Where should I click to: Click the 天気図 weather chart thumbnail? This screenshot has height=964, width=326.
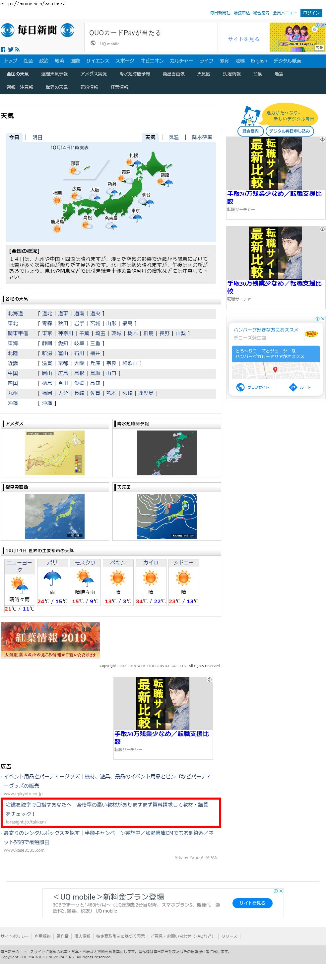(x=166, y=516)
